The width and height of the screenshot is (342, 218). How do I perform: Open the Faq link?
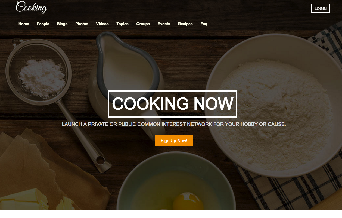coord(204,24)
